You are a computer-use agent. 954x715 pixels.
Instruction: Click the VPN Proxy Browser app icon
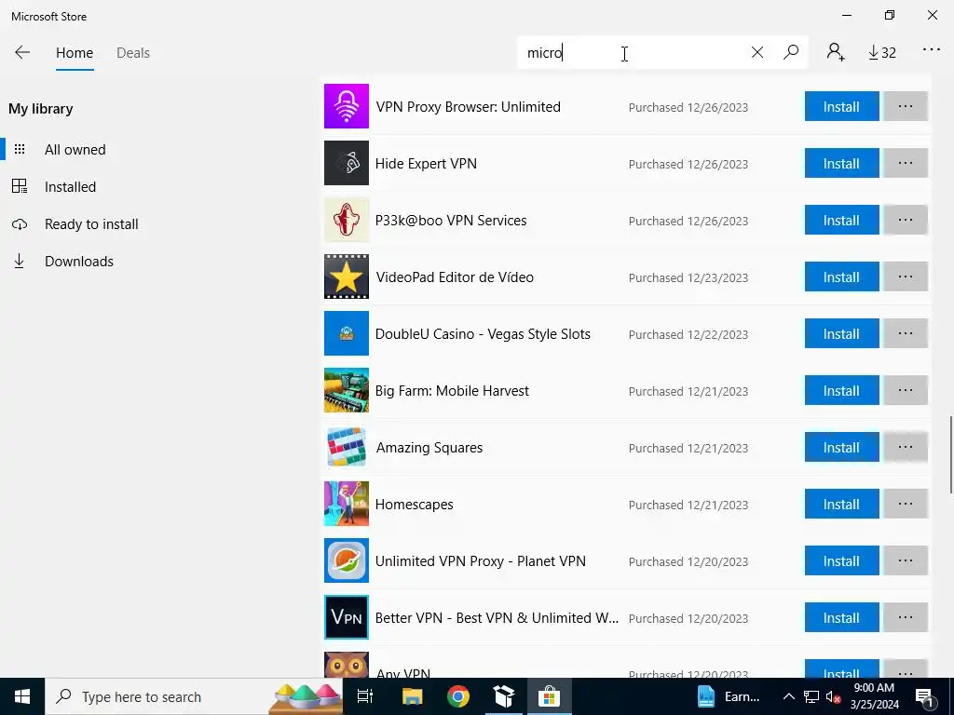(347, 106)
